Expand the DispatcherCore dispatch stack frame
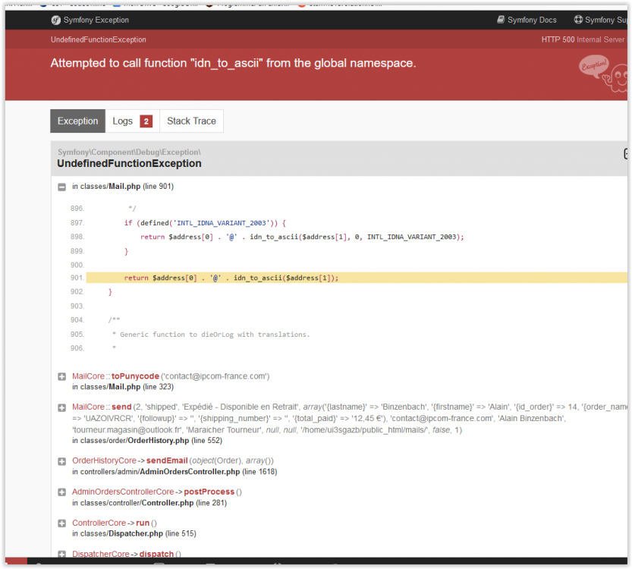Image resolution: width=632 pixels, height=569 pixels. point(61,554)
